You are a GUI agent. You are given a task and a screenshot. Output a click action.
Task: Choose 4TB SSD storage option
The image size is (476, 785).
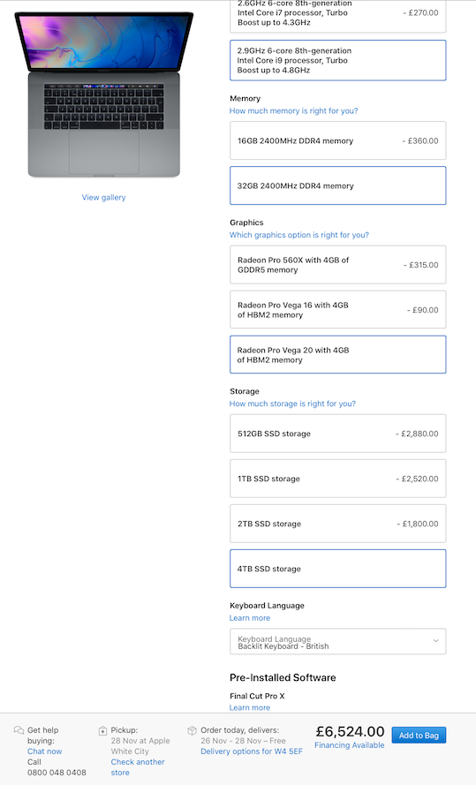coord(338,569)
